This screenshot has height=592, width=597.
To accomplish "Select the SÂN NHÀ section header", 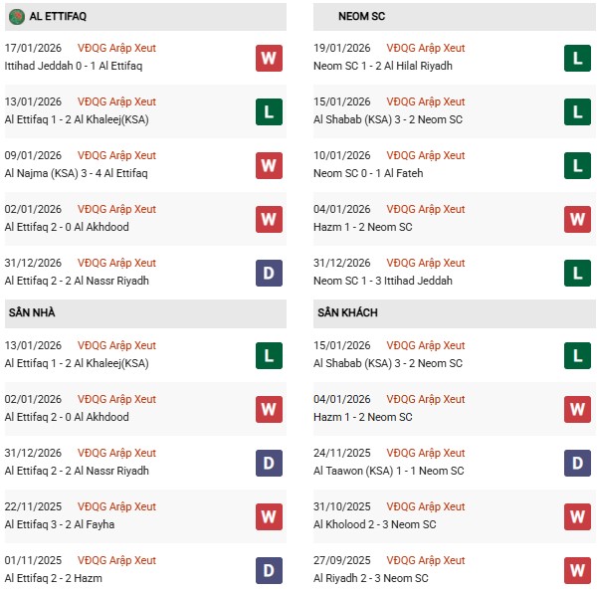I will 30,313.
